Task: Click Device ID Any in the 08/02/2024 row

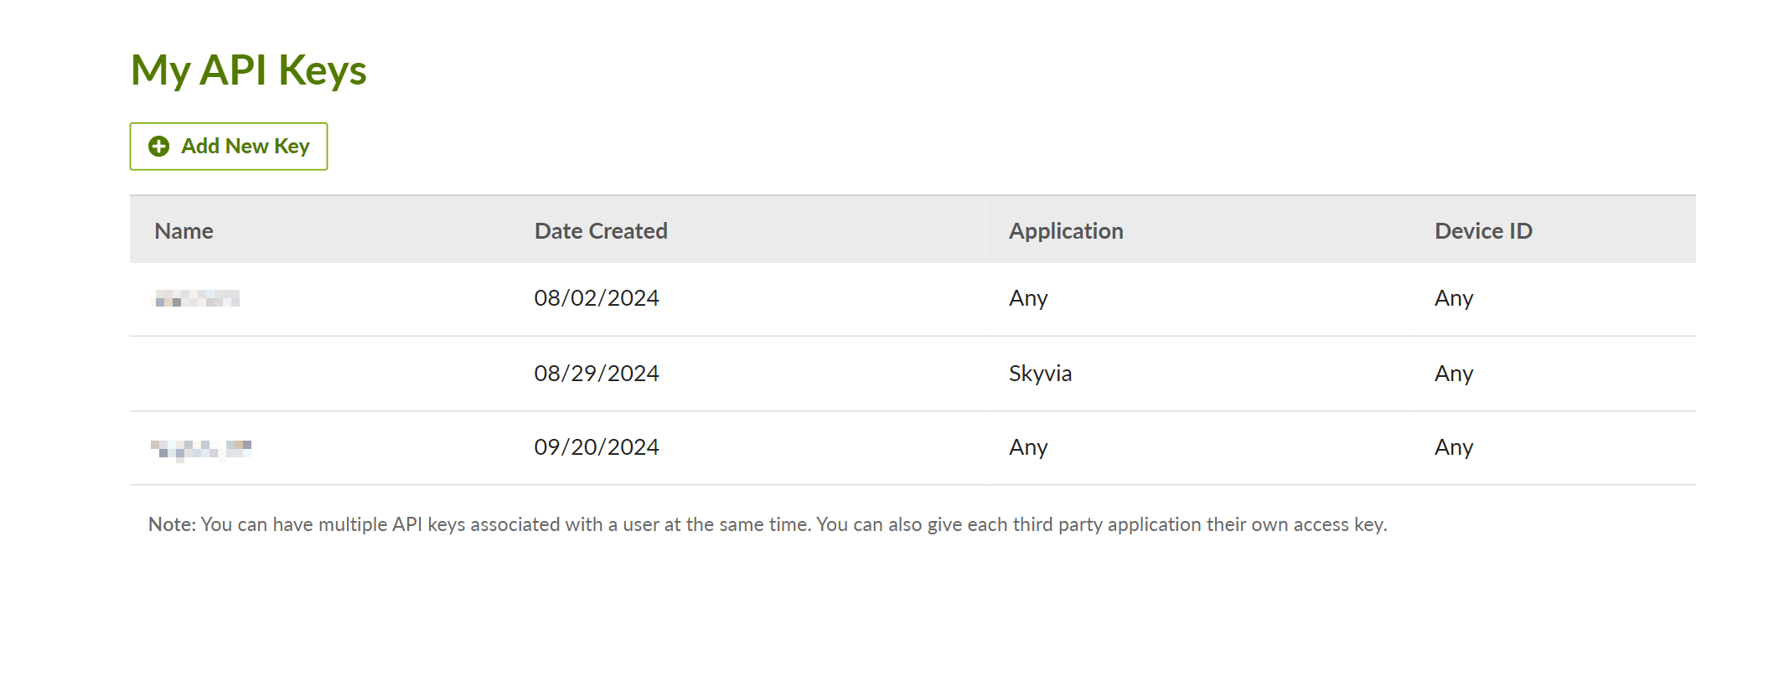Action: pos(1454,298)
